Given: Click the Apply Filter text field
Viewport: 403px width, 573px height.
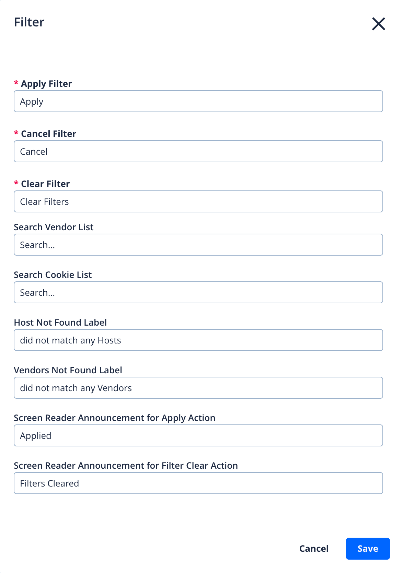Looking at the screenshot, I should point(198,101).
